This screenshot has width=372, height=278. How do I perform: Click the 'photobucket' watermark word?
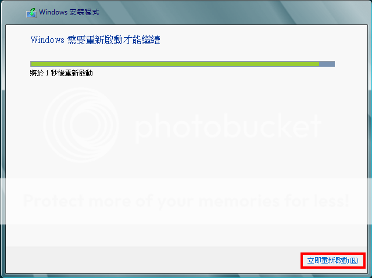pos(228,127)
